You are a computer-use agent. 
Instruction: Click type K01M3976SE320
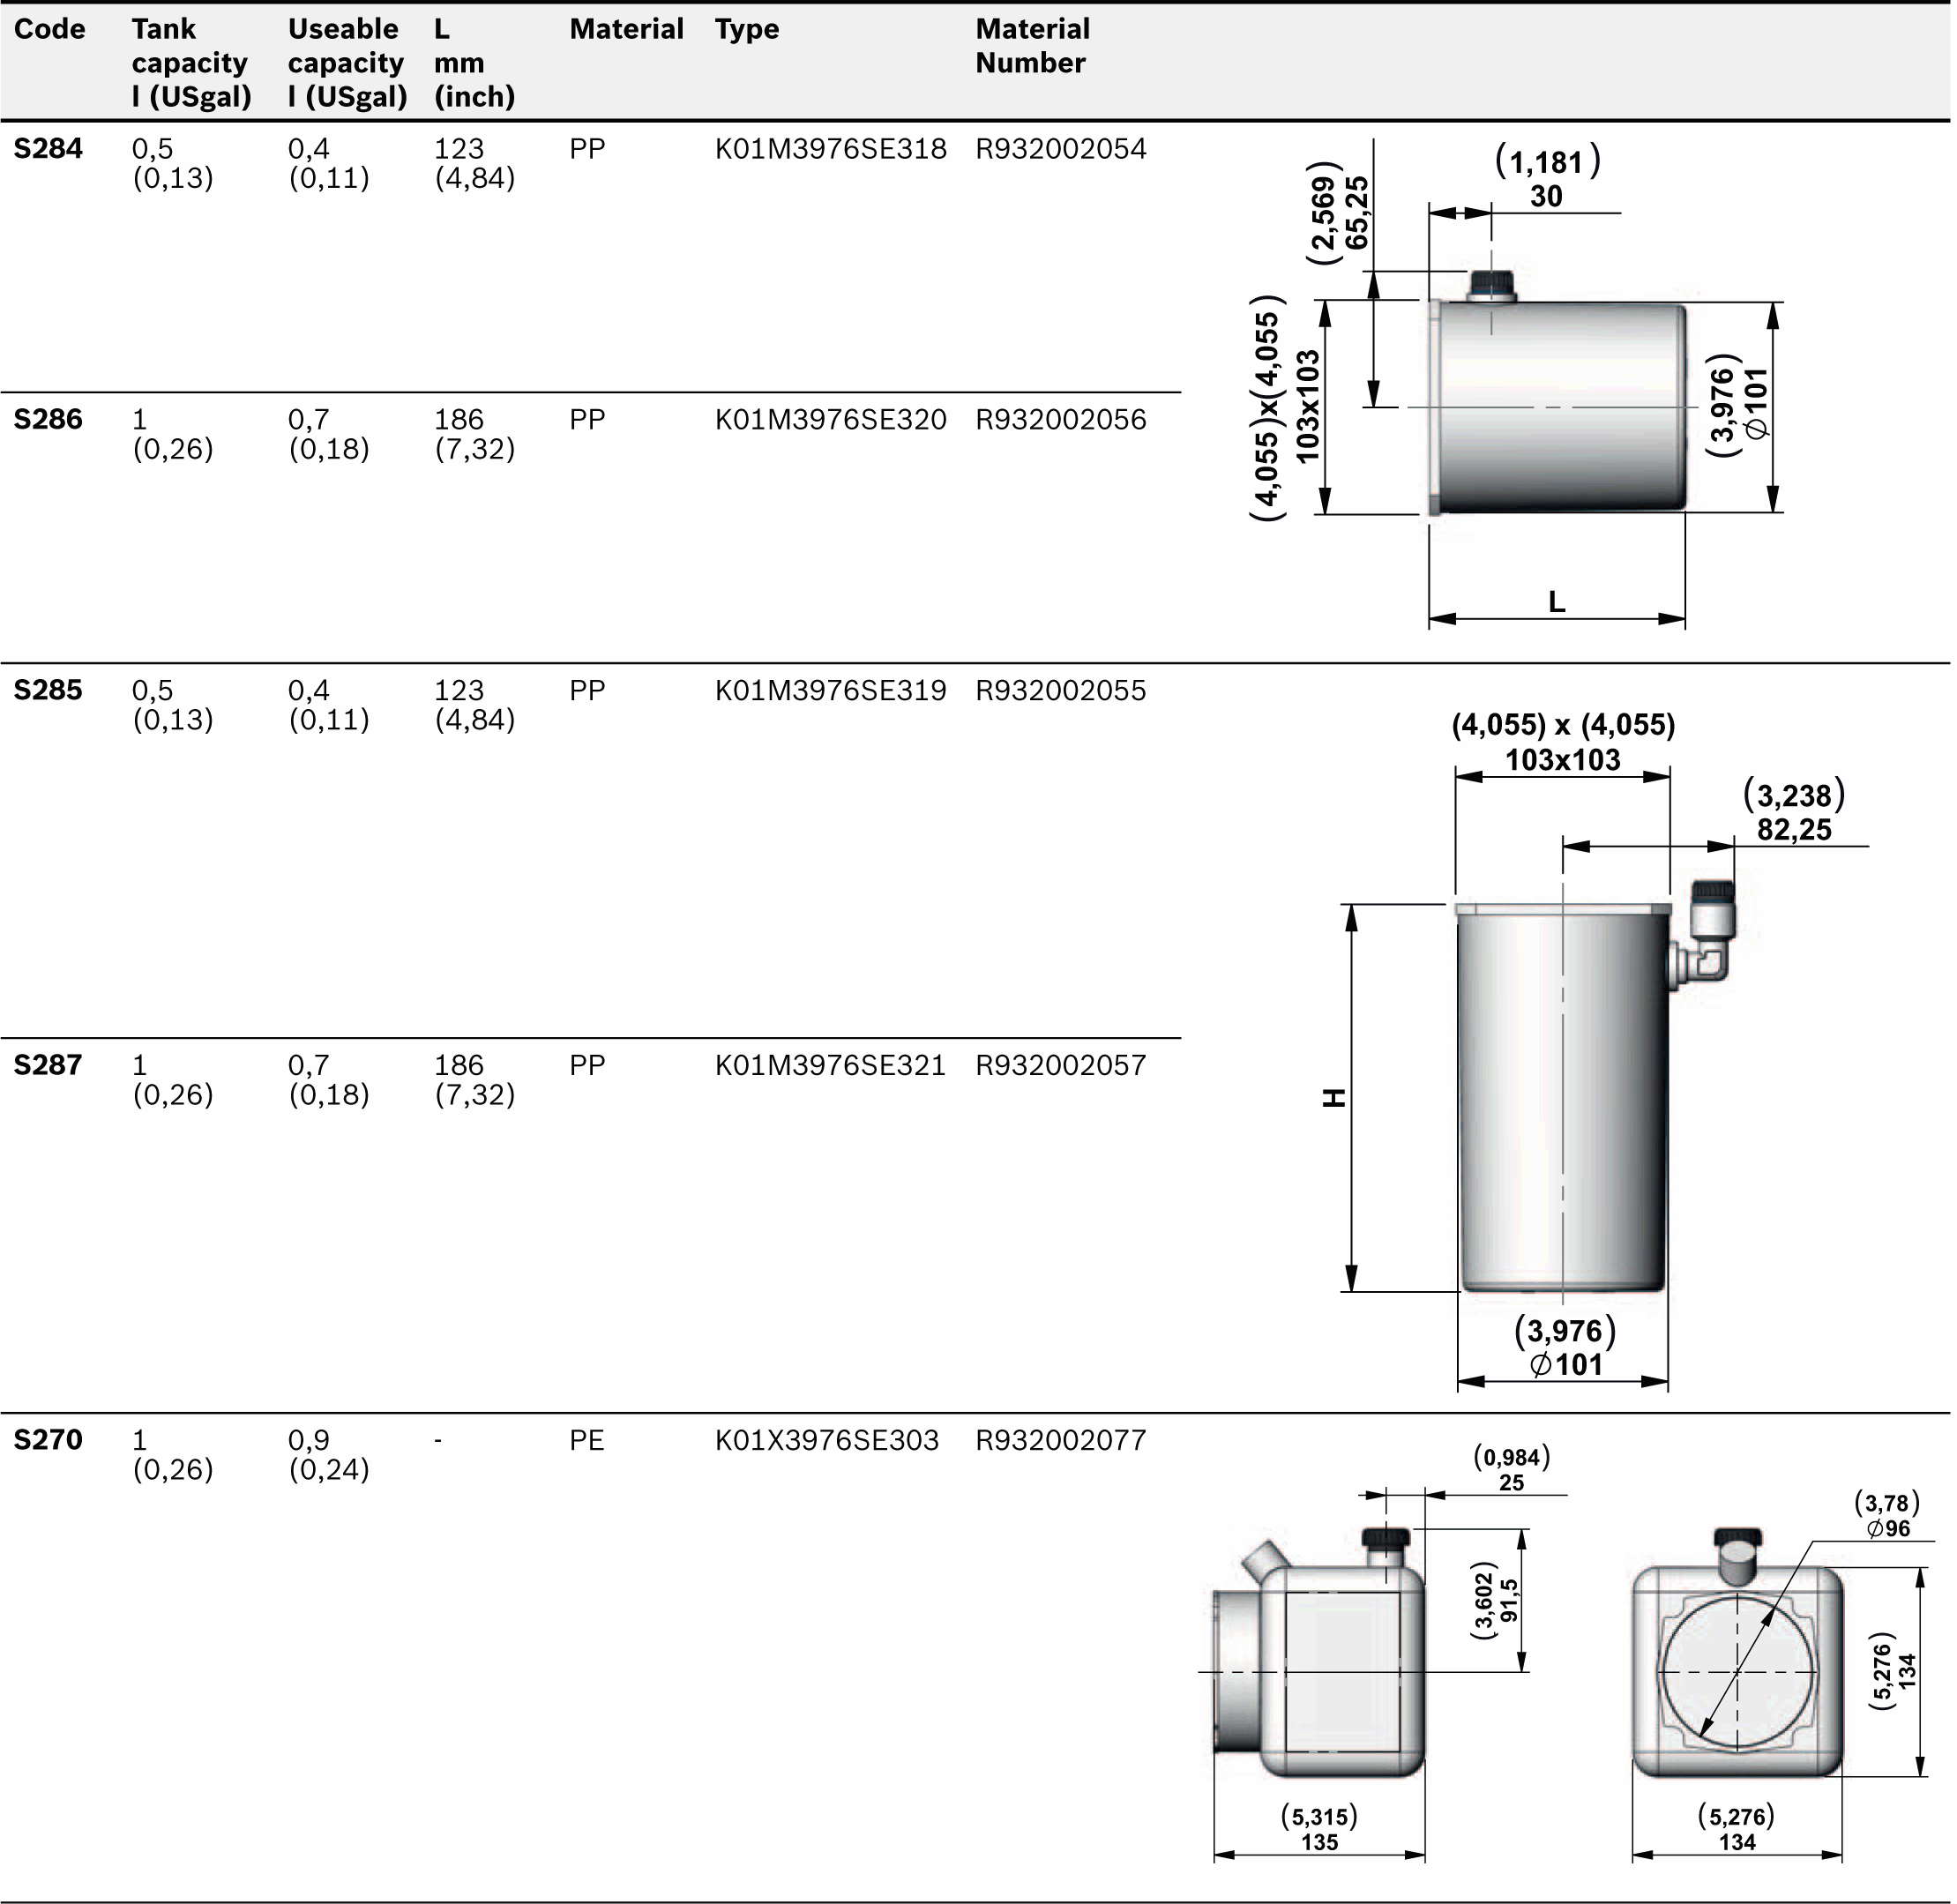[x=830, y=420]
